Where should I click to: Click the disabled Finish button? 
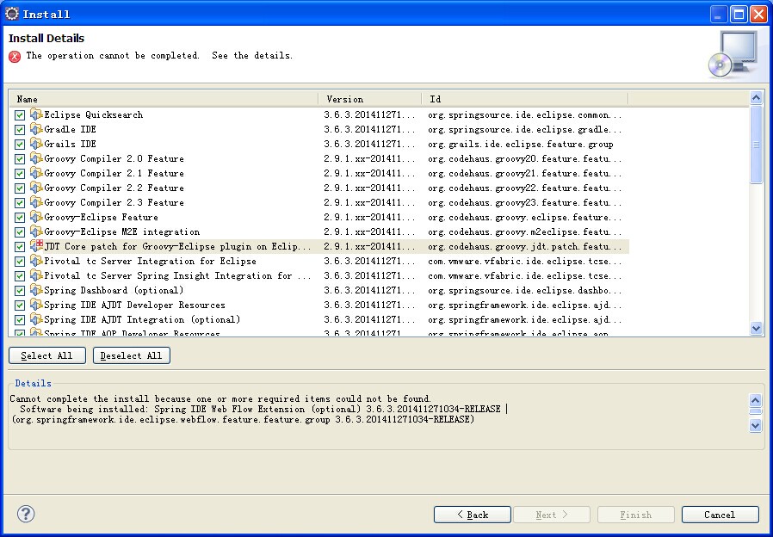pos(636,515)
